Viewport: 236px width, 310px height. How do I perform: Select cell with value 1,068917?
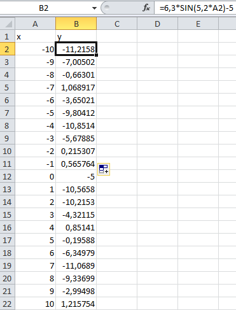(x=76, y=87)
